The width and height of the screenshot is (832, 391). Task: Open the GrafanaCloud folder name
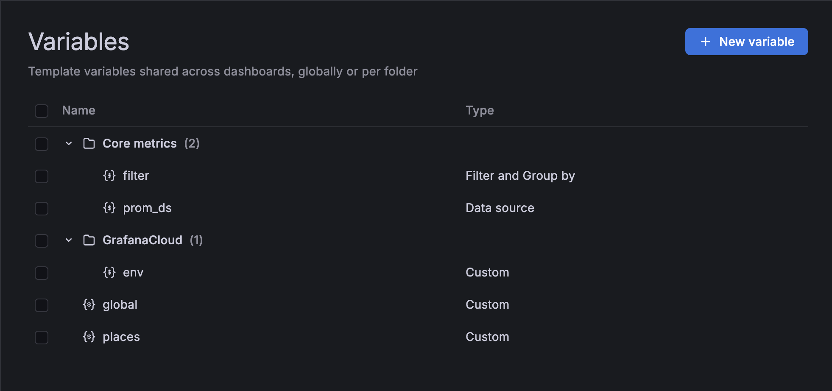point(142,240)
